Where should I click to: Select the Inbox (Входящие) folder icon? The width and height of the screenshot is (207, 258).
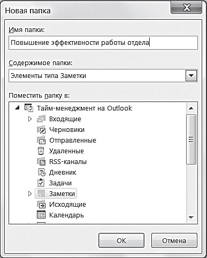click(x=41, y=119)
